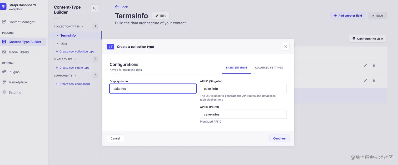Collapse the Collection Types section
Screen dimensions: 398x165
[x=82, y=26]
